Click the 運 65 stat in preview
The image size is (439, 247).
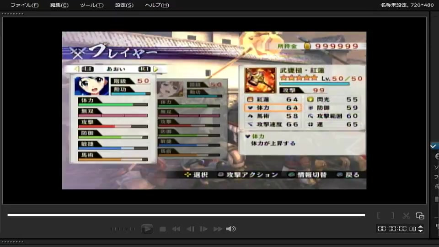(332, 124)
